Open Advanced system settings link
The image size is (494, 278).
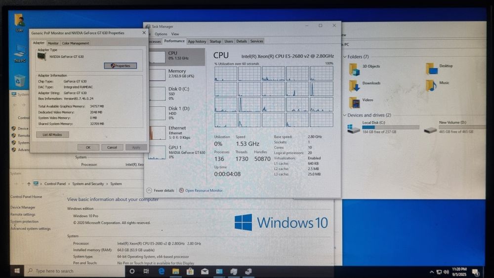pyautogui.click(x=31, y=229)
